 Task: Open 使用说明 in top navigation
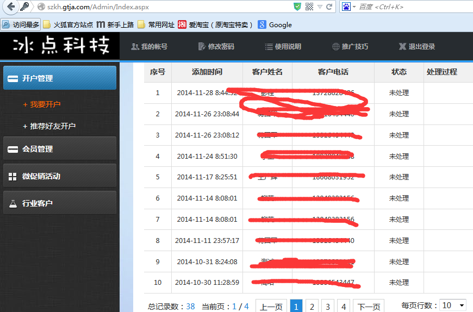coord(283,46)
